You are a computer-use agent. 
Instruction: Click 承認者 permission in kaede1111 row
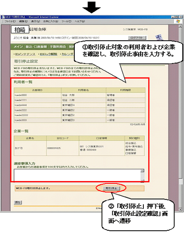tap(111, 100)
